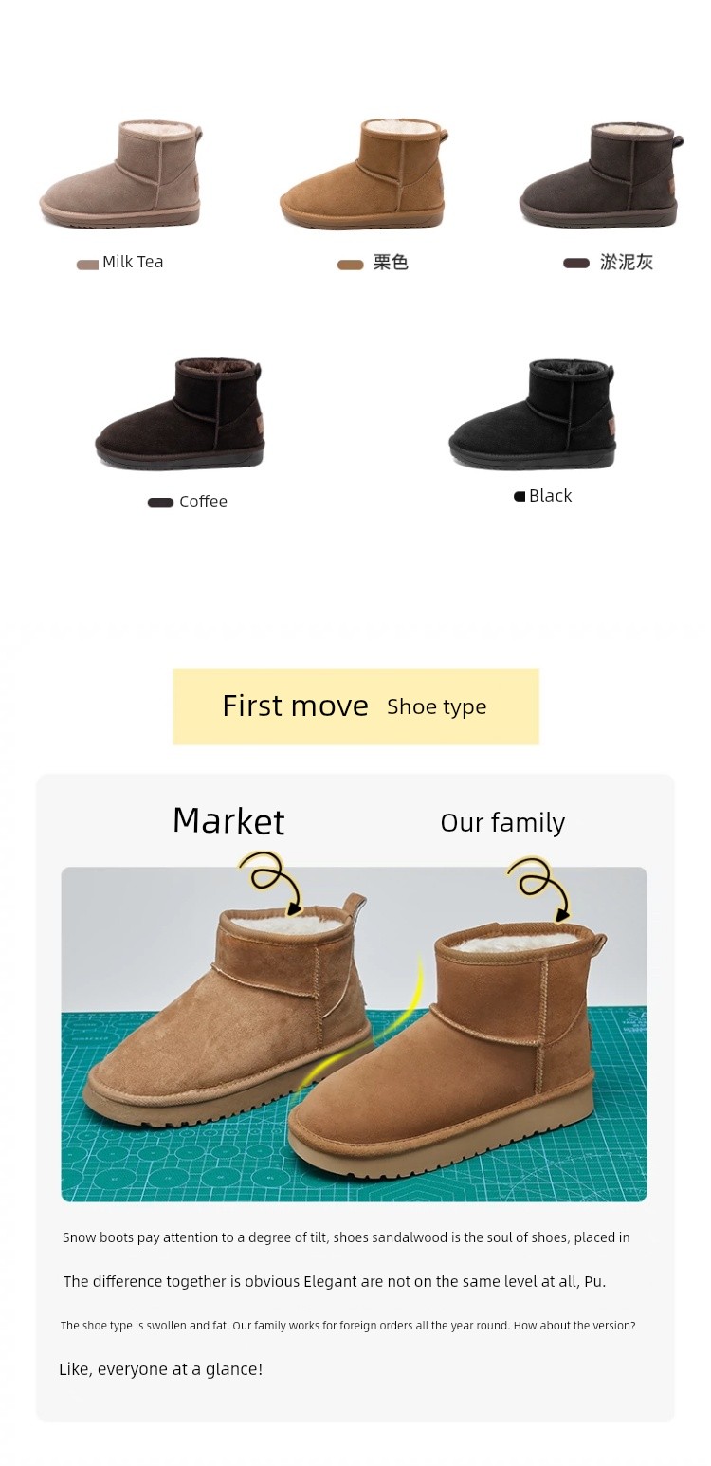Open the Black boot thumbnail
The width and height of the screenshot is (711, 1466).
[x=533, y=412]
